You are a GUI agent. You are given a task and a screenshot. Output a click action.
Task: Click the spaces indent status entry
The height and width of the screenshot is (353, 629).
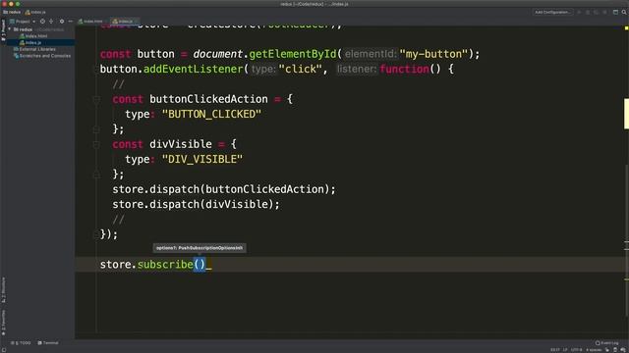point(594,350)
